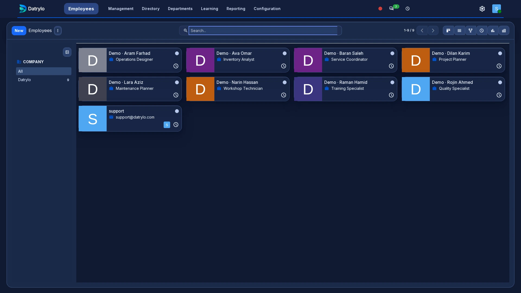Open activity clock on Aram Farhad card
The height and width of the screenshot is (293, 521).
[x=176, y=66]
